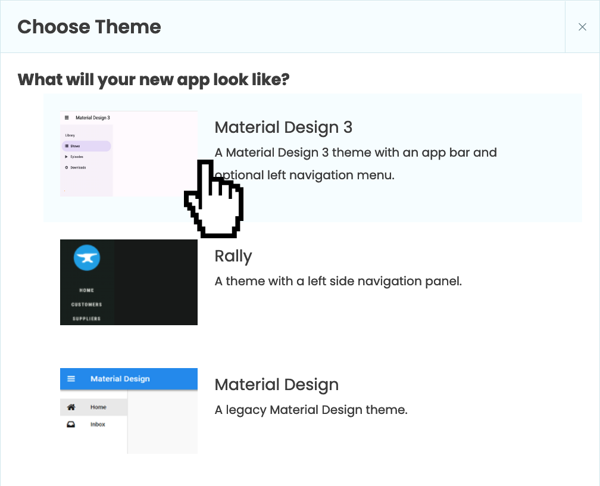Open the Library section in the preview sidebar
This screenshot has height=486, width=600.
tap(70, 135)
